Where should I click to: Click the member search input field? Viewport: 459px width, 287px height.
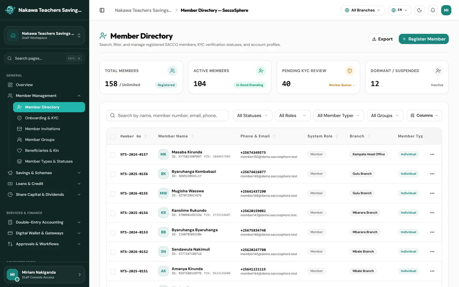pyautogui.click(x=167, y=115)
